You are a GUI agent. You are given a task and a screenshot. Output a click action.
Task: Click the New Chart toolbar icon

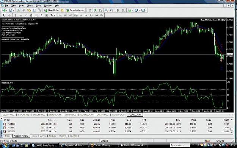(x=3, y=10)
